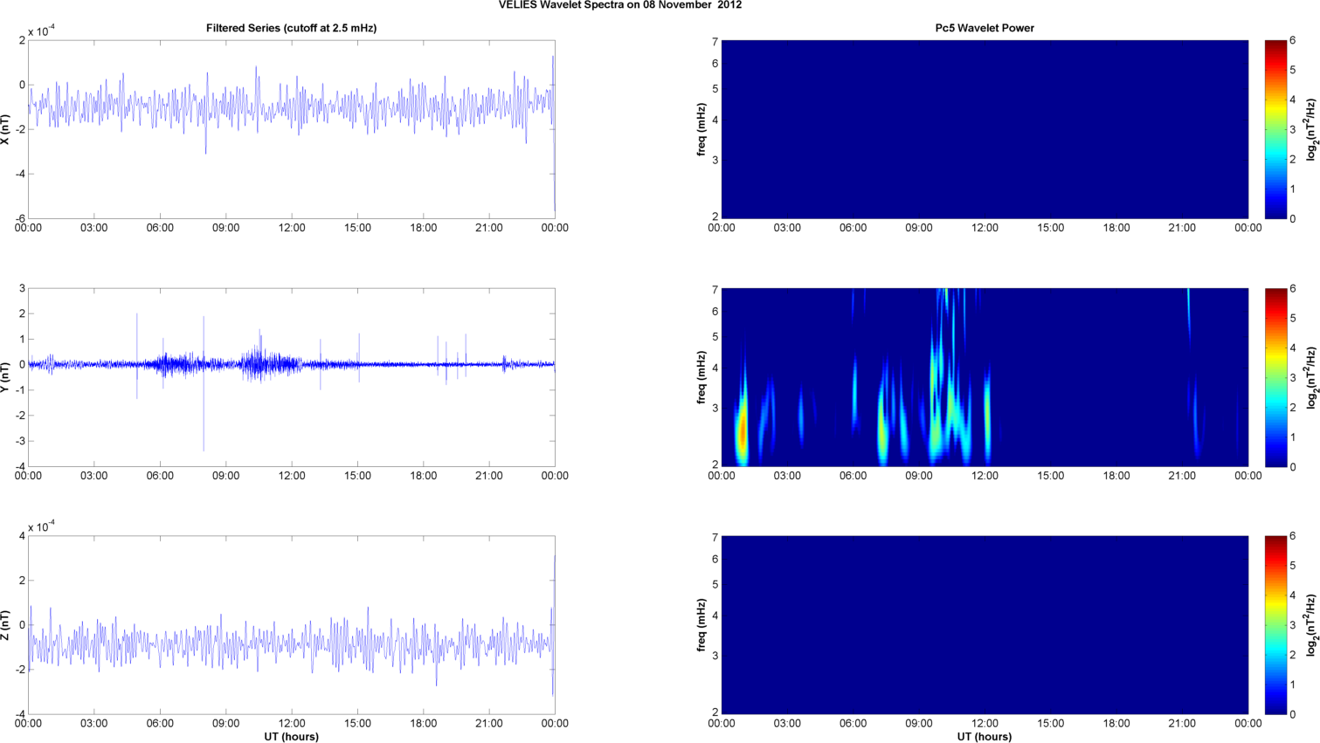The width and height of the screenshot is (1320, 743).
Task: Click the X (nT) axis label
Action: point(6,128)
